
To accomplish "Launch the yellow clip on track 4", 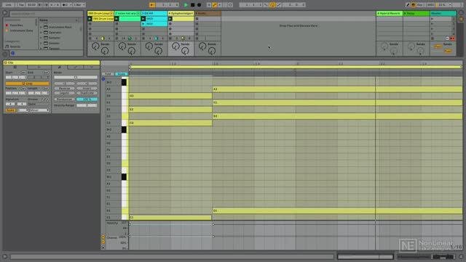I will pos(170,19).
